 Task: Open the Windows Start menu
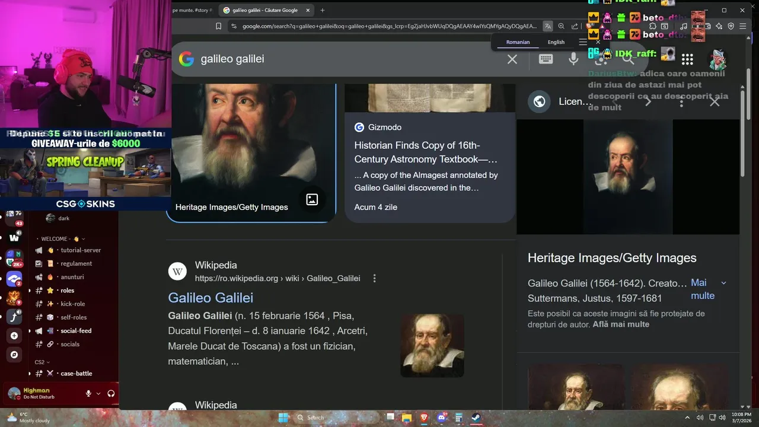283,418
